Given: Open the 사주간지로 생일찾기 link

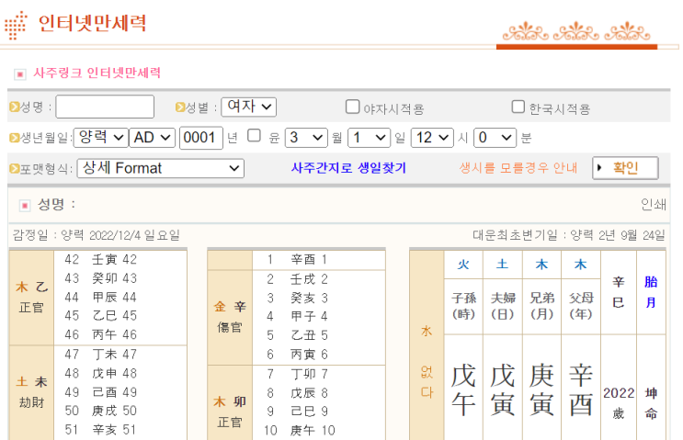Looking at the screenshot, I should pyautogui.click(x=348, y=168).
